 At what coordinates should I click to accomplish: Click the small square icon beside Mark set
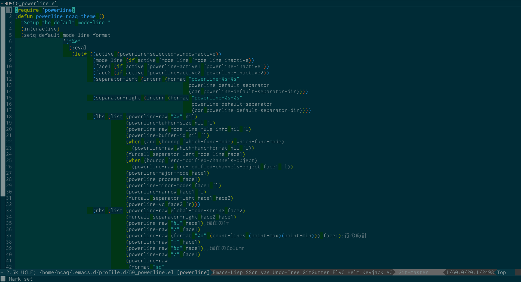pyautogui.click(x=3, y=279)
